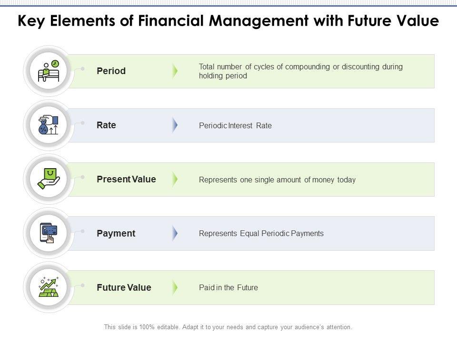
Task: Click the slide title heading
Action: (228, 22)
